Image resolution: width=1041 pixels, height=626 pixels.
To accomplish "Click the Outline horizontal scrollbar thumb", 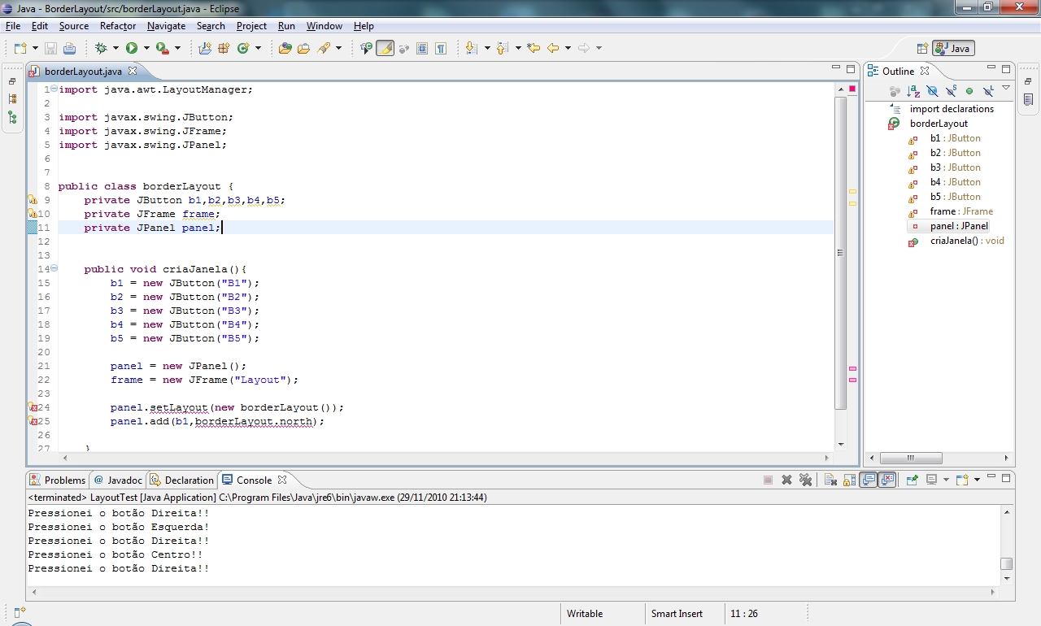I will tap(911, 458).
